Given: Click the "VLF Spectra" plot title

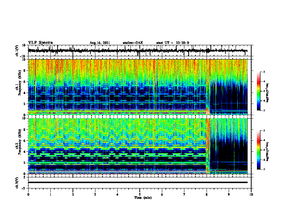Looking at the screenshot, I should click(x=40, y=43).
